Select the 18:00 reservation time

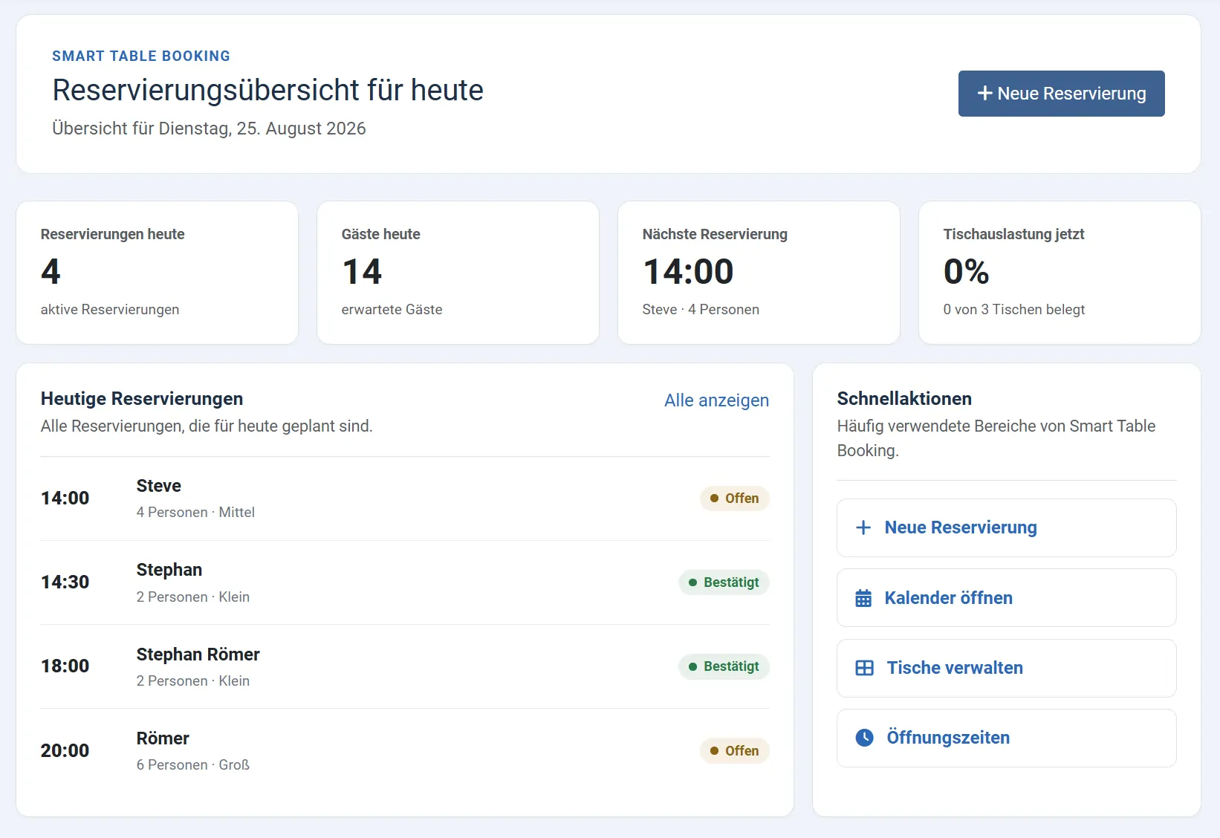pos(65,666)
